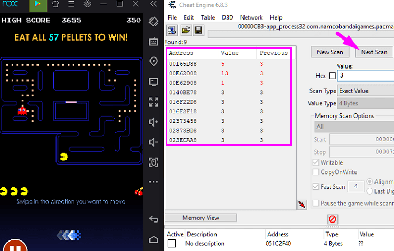Open the Value Type 4 Bytes dropdown
Viewport: 394px width, 251px height.
pyautogui.click(x=365, y=103)
